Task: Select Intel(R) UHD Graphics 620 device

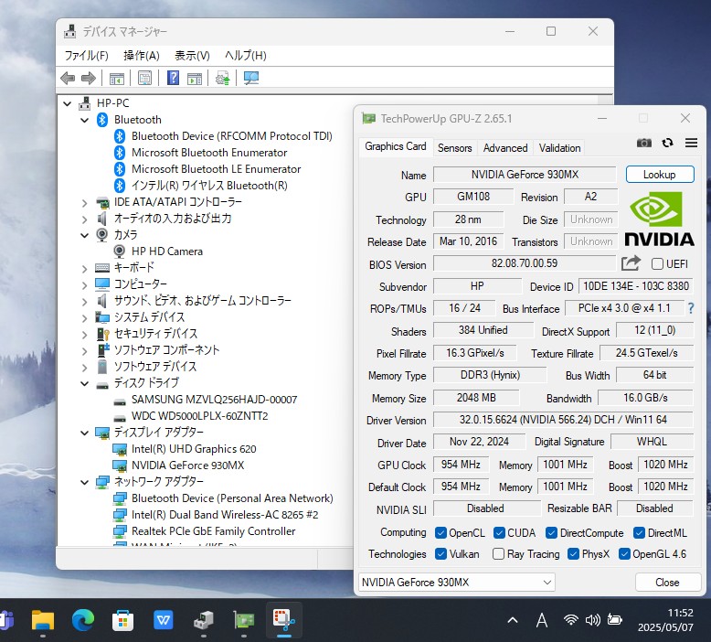Action: tap(194, 449)
